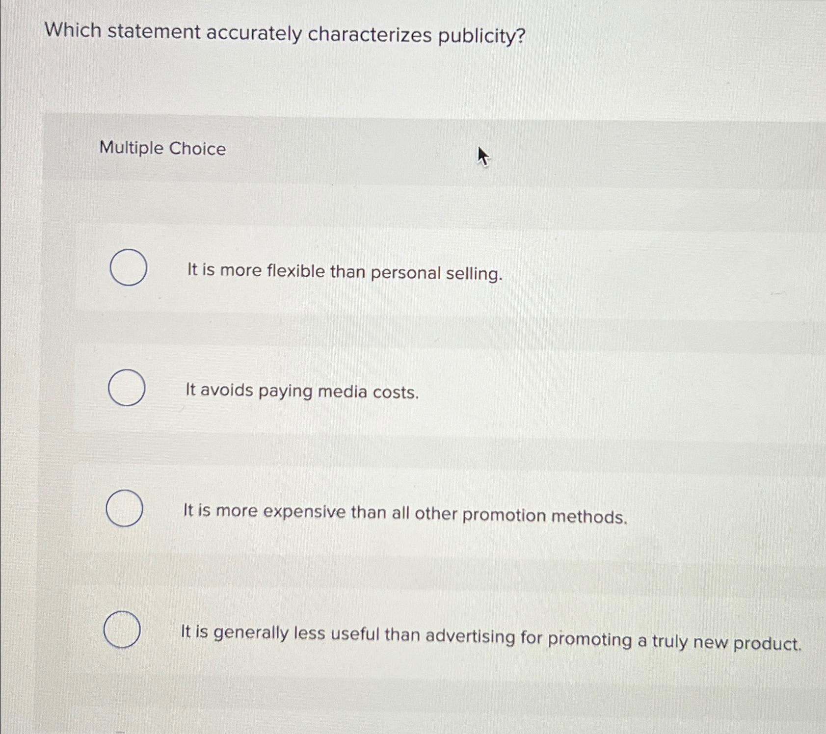Click the "Multiple Choice" label
The height and width of the screenshot is (734, 826).
tap(162, 150)
